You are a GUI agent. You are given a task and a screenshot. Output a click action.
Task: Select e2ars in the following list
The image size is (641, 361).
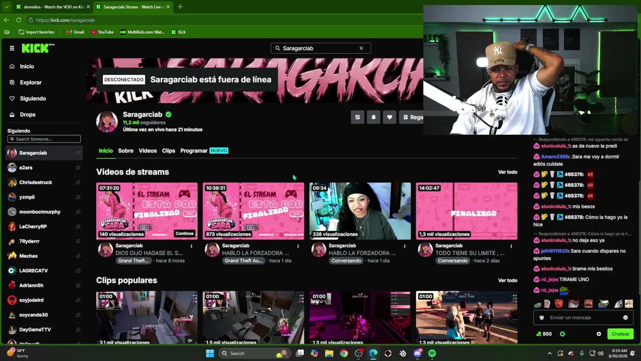(26, 167)
